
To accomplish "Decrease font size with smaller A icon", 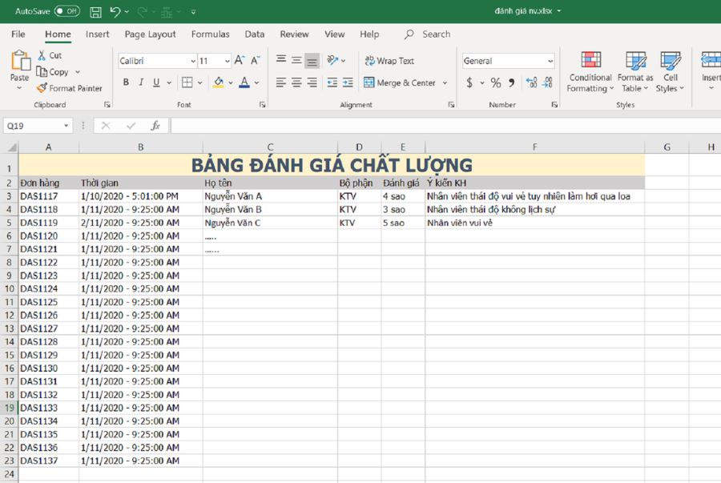I will [x=256, y=60].
